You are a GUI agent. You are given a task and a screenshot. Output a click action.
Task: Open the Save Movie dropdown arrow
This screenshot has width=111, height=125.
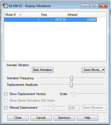click(x=103, y=70)
